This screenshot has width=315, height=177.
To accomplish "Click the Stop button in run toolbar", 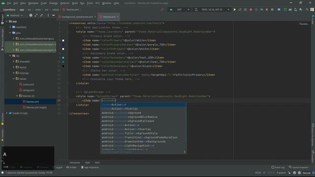I will pos(272,10).
